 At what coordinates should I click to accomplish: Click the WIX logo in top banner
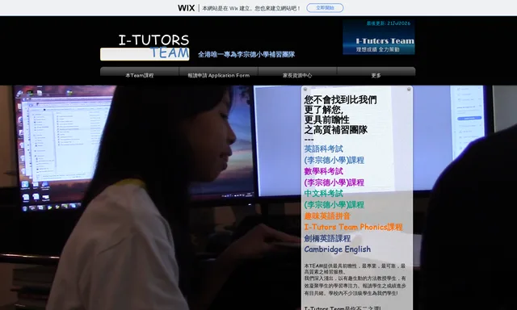(x=187, y=8)
